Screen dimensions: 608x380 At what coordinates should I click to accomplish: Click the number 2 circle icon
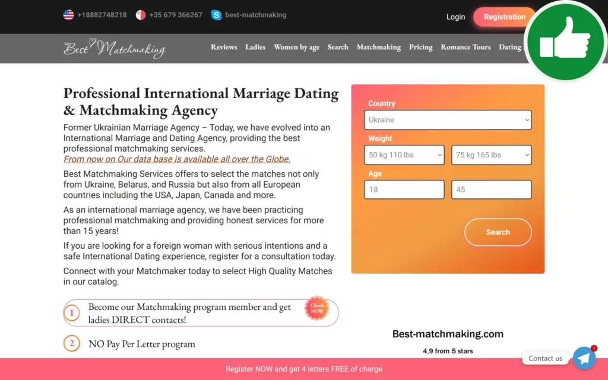click(72, 344)
